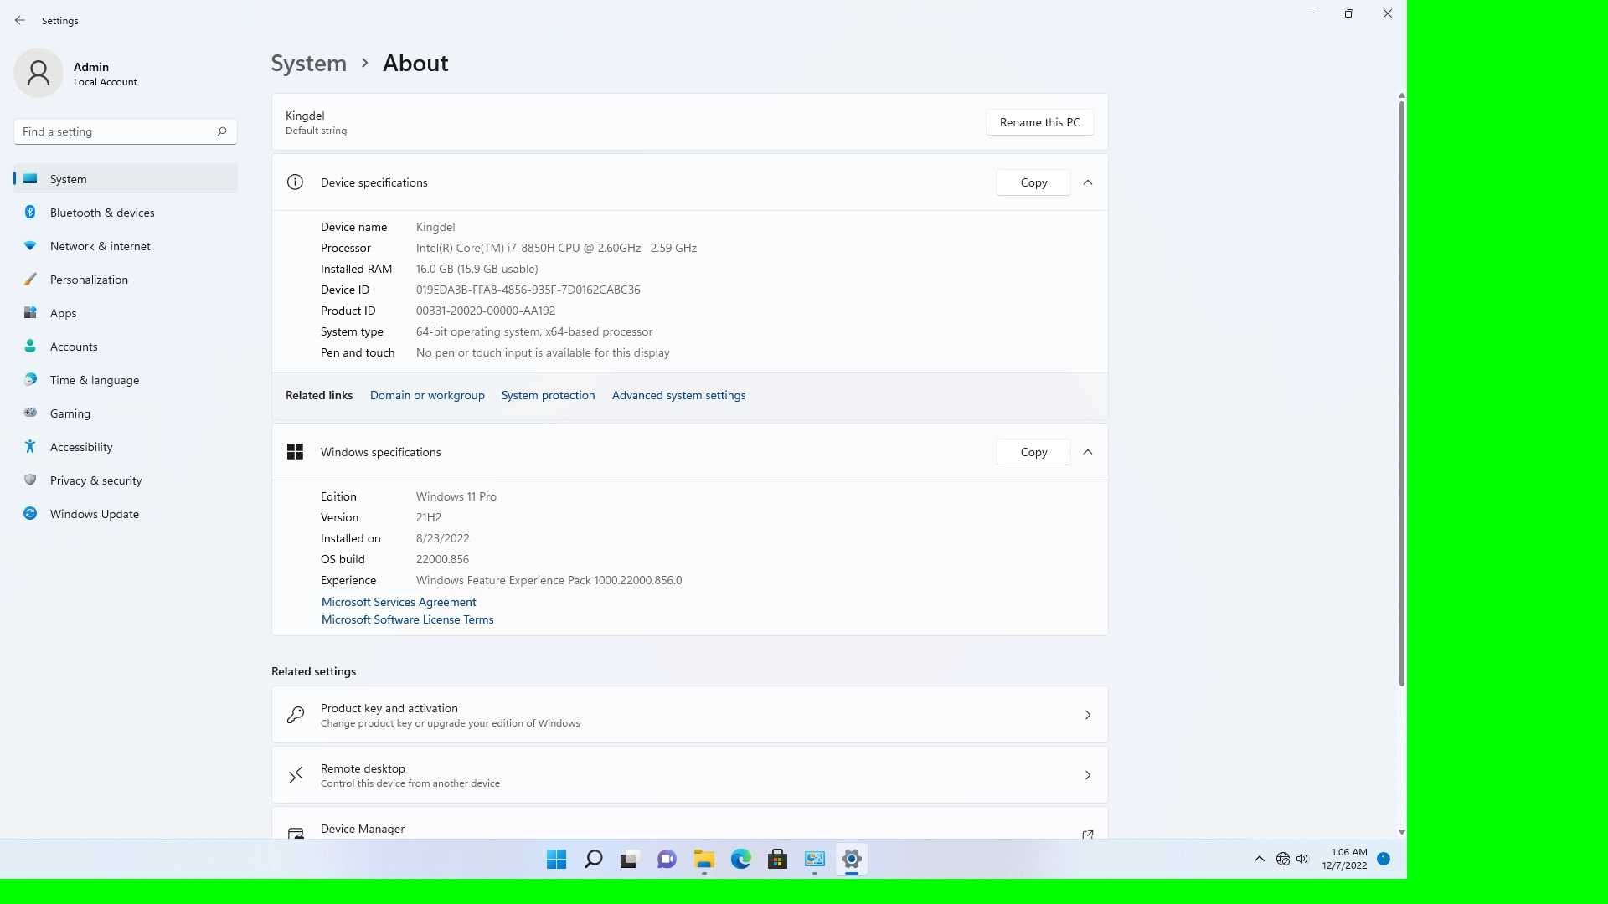This screenshot has width=1608, height=904.
Task: Open the Chat app on taskbar
Action: (x=667, y=859)
